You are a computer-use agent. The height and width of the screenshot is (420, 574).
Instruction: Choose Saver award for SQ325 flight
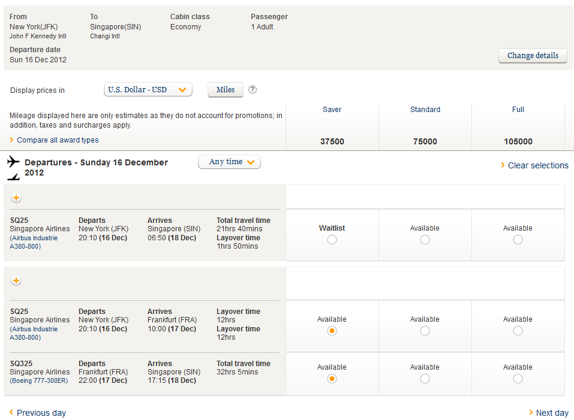[332, 379]
